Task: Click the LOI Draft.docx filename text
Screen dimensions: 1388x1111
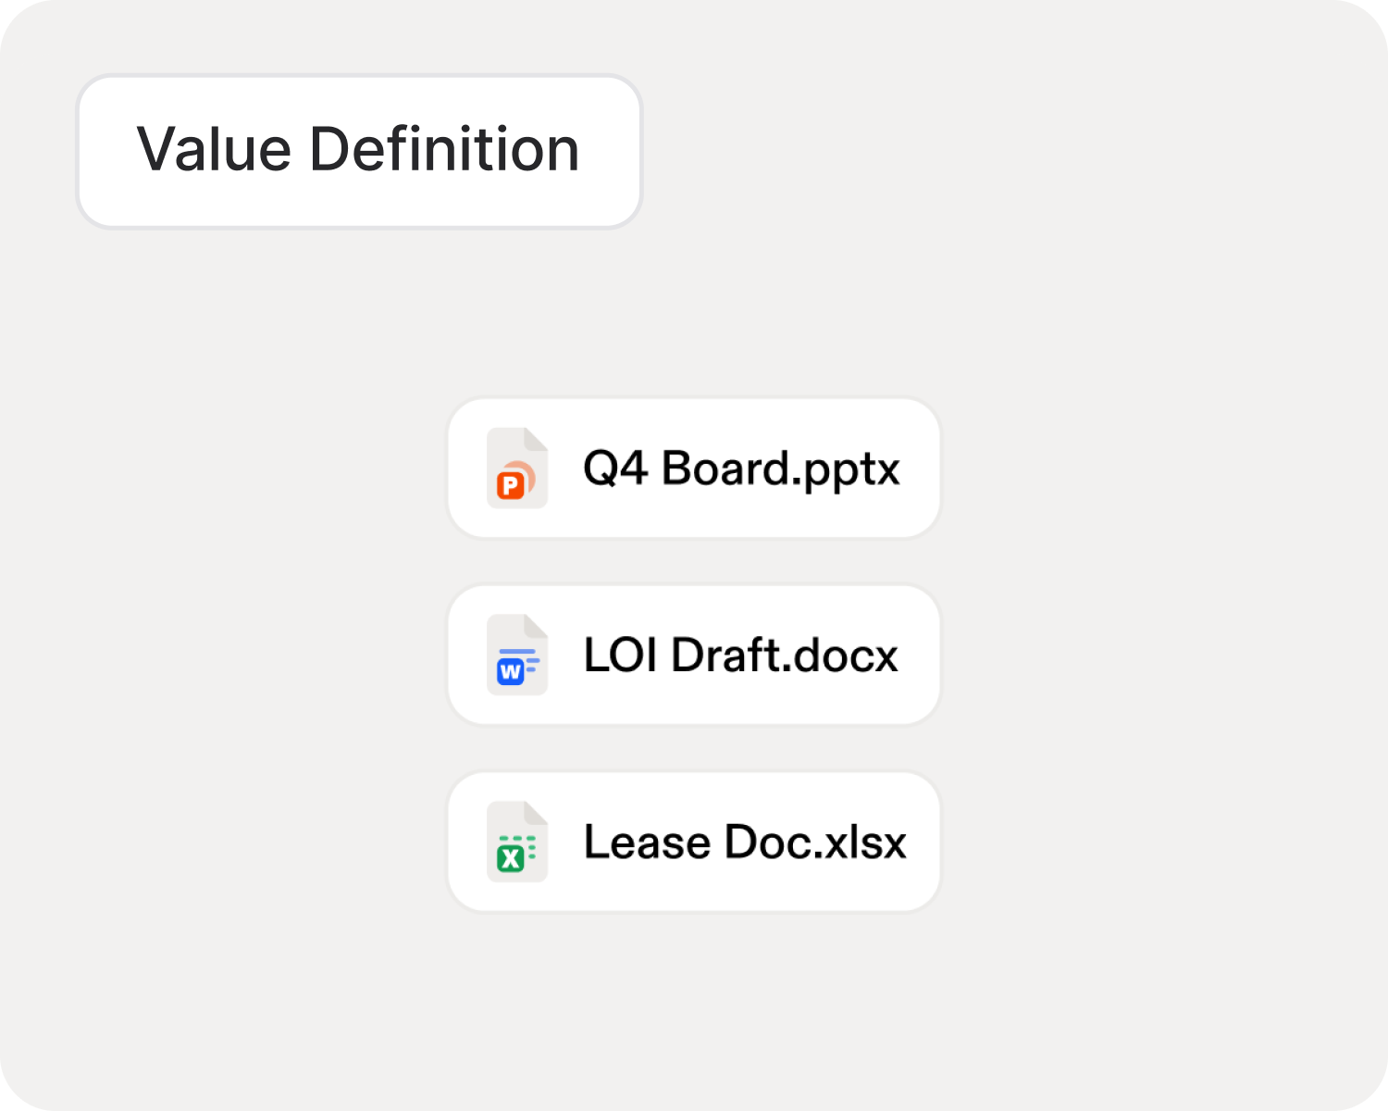Action: coord(741,655)
